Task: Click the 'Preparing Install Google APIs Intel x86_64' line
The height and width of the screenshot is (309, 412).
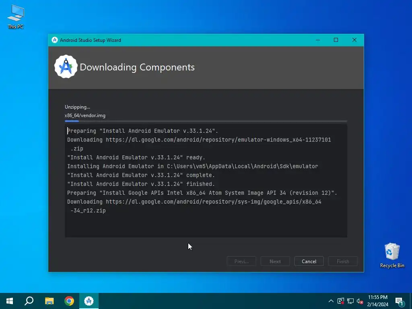Action: [x=202, y=193]
